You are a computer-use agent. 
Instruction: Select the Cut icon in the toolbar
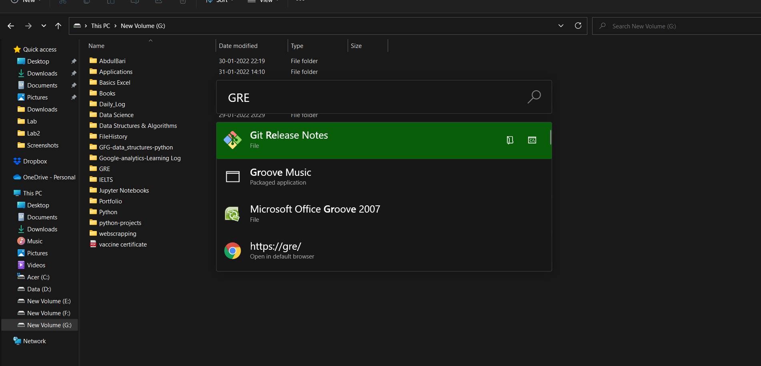62,2
